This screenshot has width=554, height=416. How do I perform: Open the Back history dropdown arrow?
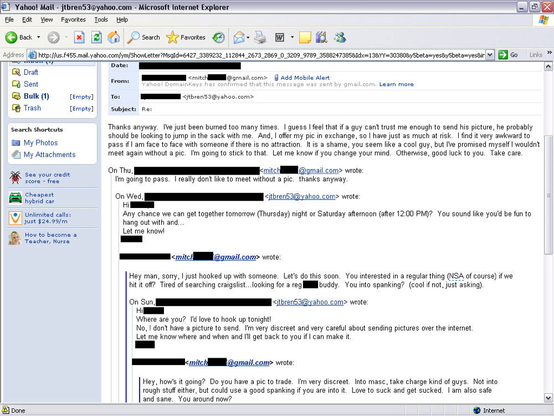(39, 37)
